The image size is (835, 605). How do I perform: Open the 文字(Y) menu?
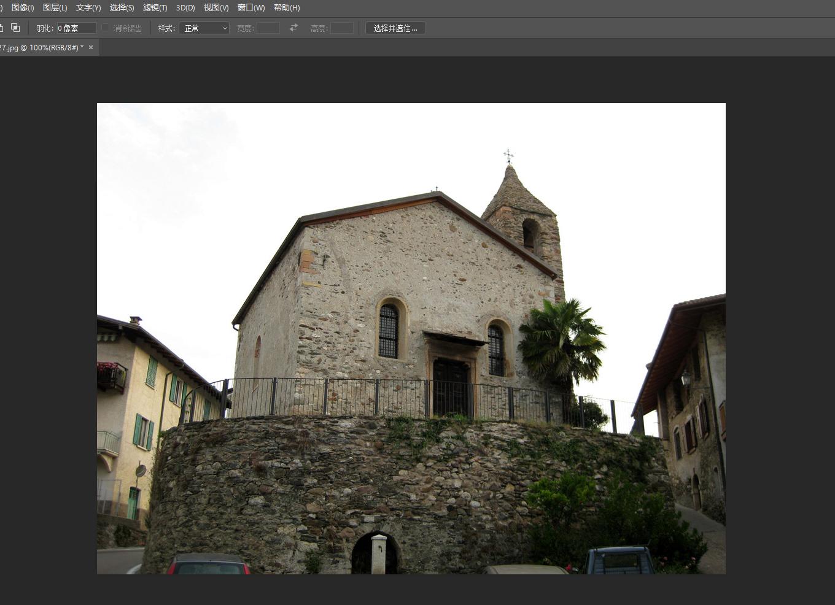(x=88, y=7)
